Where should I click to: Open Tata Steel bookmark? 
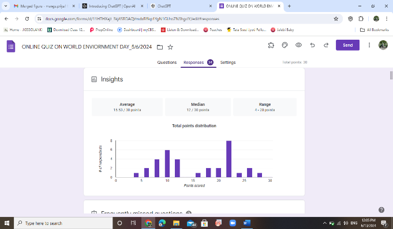[246, 30]
